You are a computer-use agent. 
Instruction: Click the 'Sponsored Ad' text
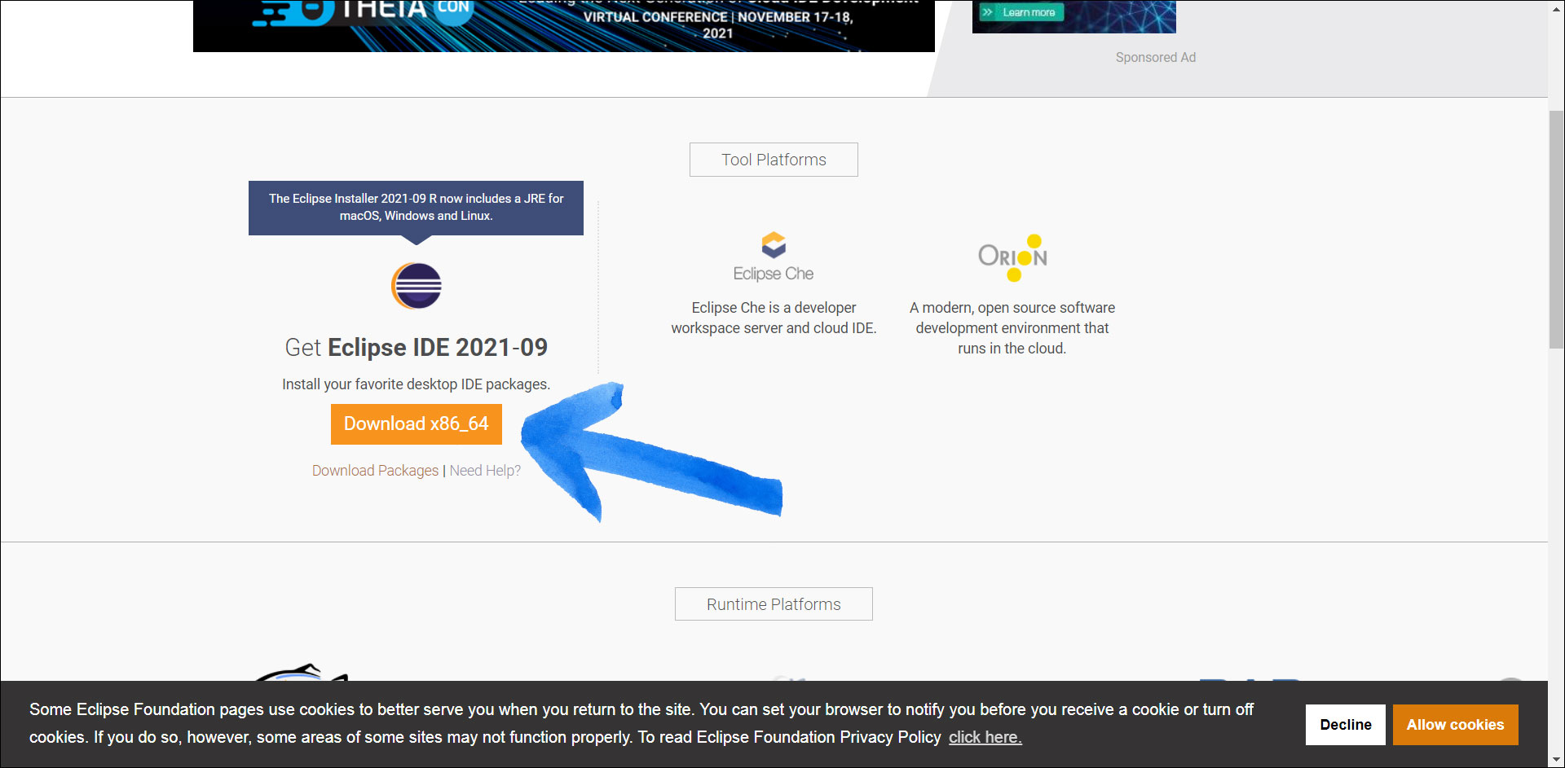[1156, 57]
